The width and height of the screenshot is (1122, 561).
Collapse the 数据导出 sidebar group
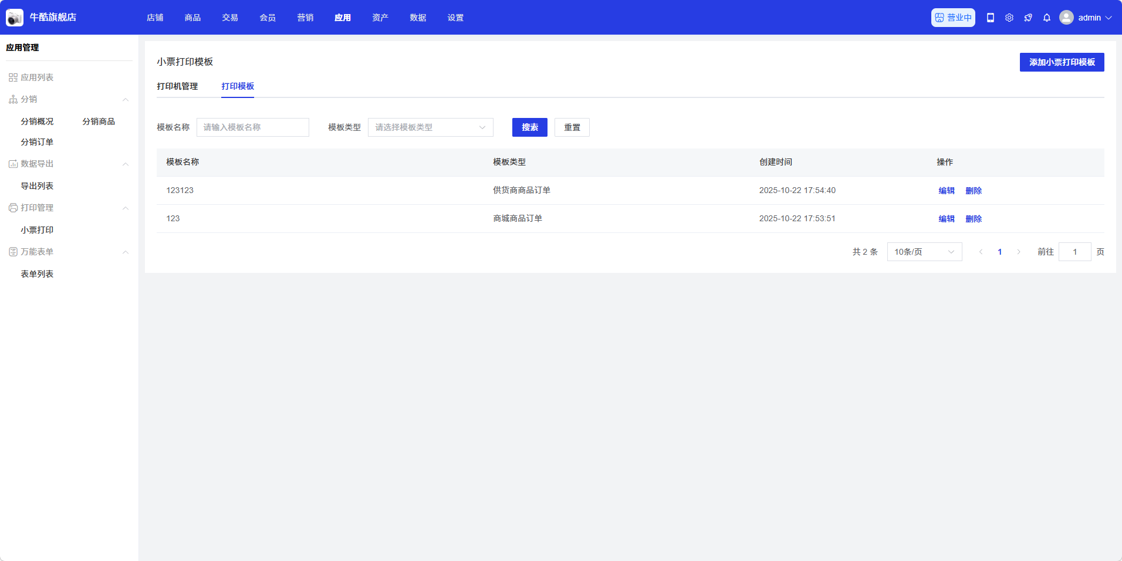(x=125, y=164)
